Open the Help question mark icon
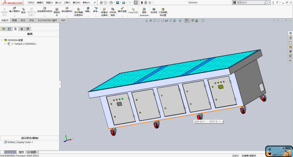The height and width of the screenshot is (157, 293). (277, 3)
